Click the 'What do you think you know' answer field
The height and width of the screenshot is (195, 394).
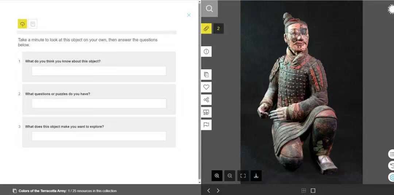pyautogui.click(x=99, y=71)
